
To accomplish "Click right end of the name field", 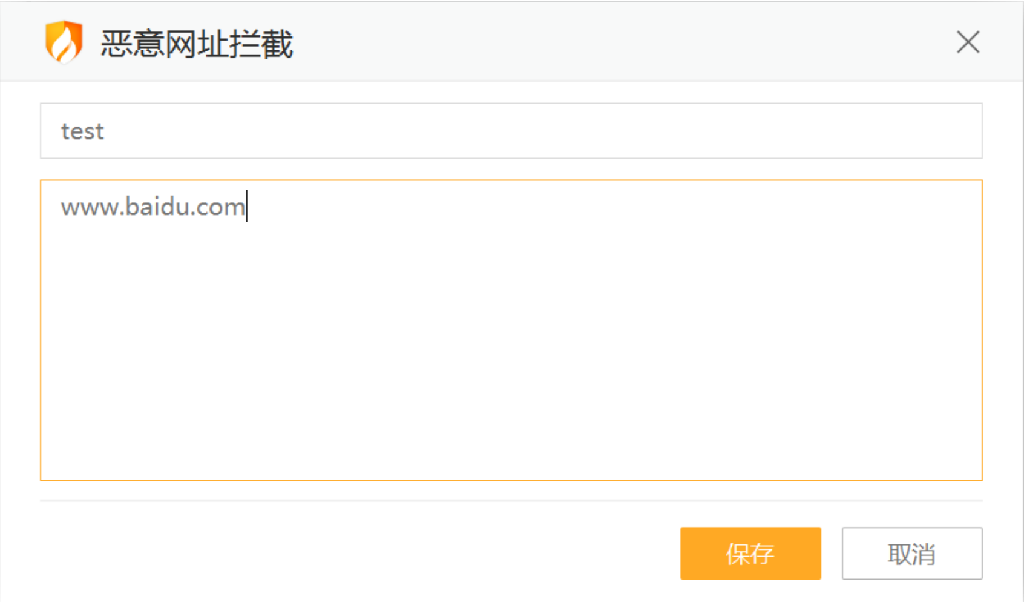I will [956, 131].
